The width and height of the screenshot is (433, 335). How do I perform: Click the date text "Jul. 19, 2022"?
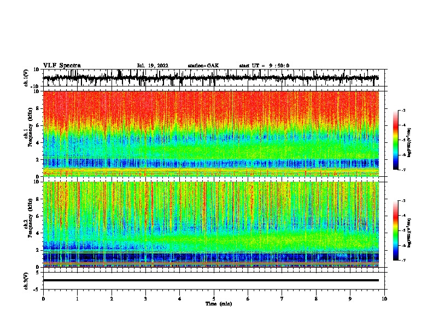click(x=153, y=66)
